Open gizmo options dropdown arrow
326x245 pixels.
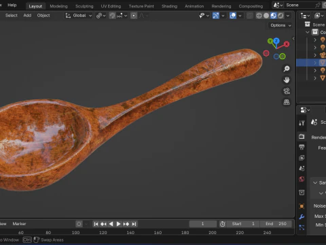pyautogui.click(x=223, y=16)
